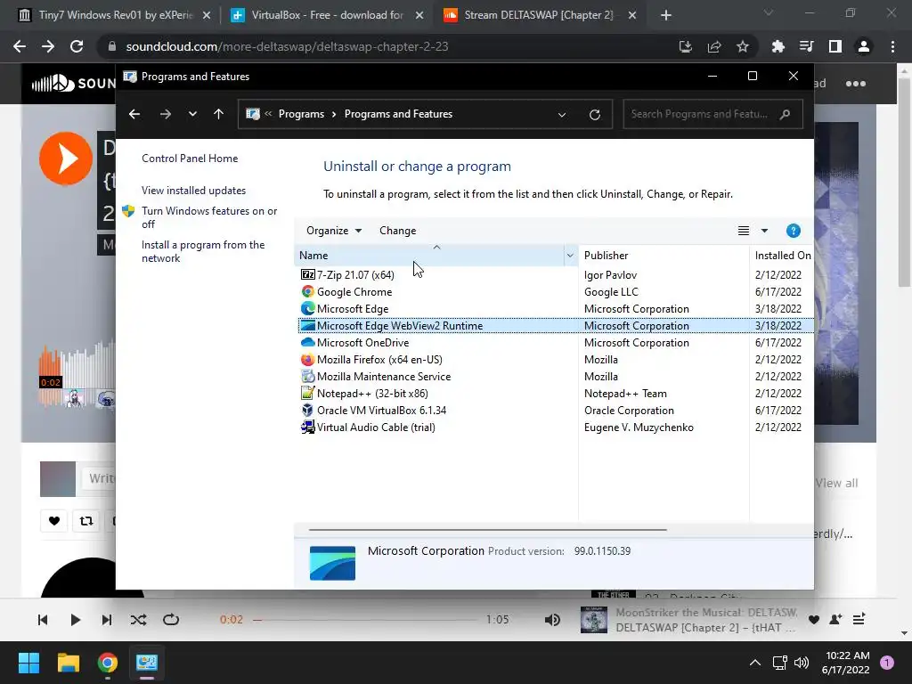Viewport: 912px width, 684px height.
Task: Sort by the Installed On column
Action: pos(782,256)
